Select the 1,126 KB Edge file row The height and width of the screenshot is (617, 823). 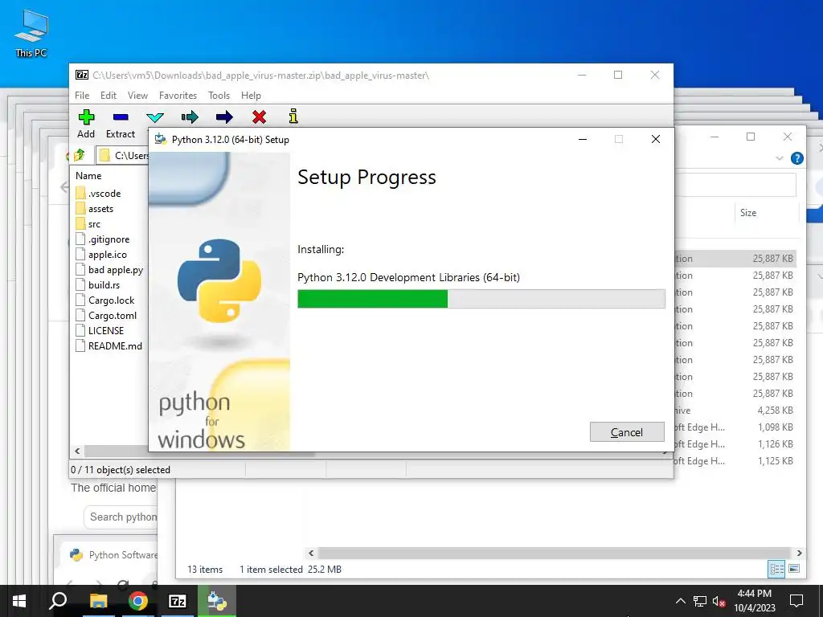coord(735,443)
